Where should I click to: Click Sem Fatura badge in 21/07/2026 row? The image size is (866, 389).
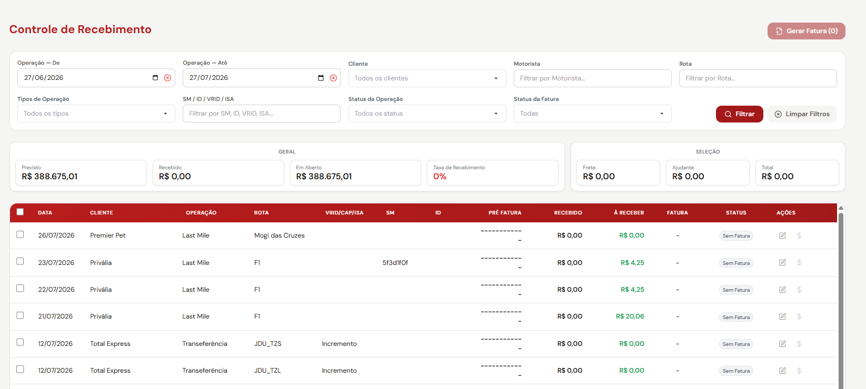pos(736,317)
